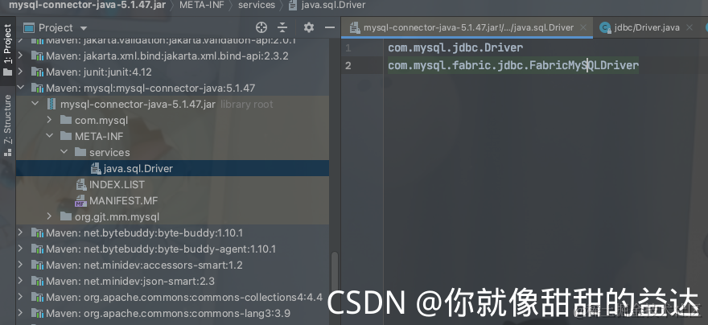This screenshot has height=325, width=708.
Task: Click the mysql-connector-java-5.1.47.jar breadcrumb
Action: click(x=87, y=6)
